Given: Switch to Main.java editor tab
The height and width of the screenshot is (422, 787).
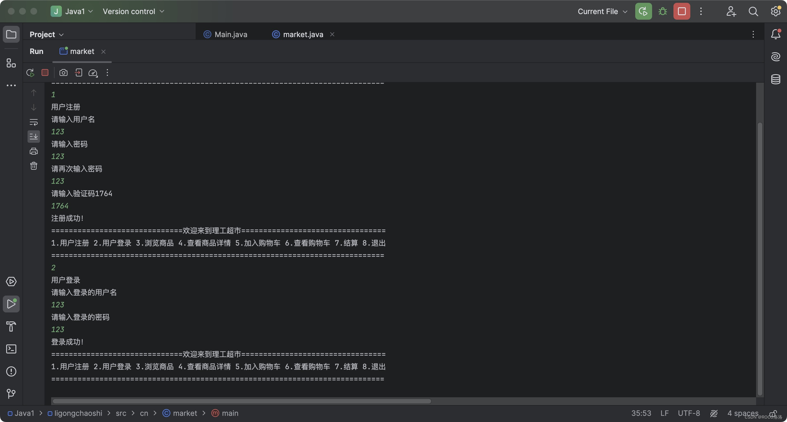Looking at the screenshot, I should [x=225, y=35].
